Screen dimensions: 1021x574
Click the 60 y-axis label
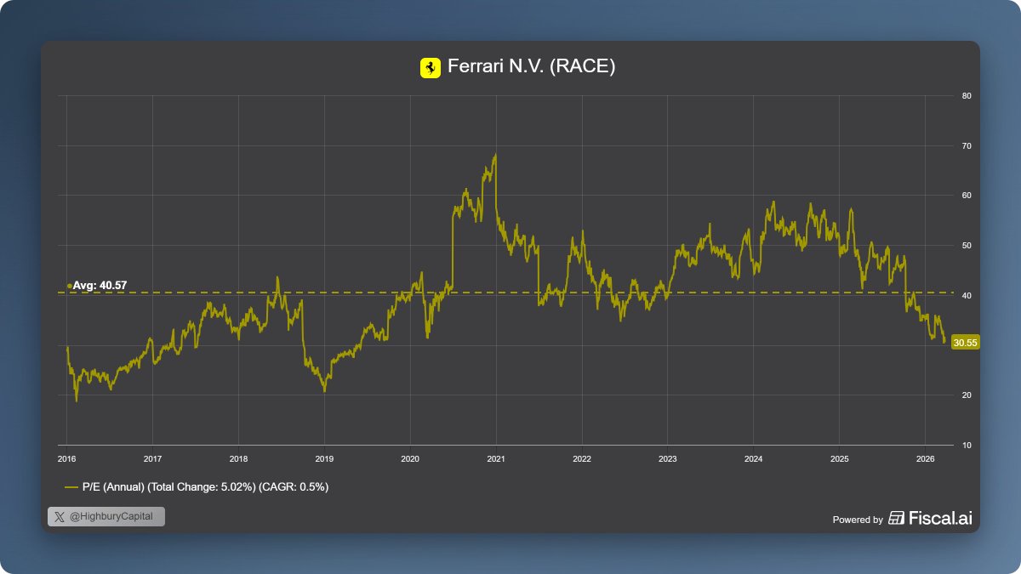[x=967, y=196]
